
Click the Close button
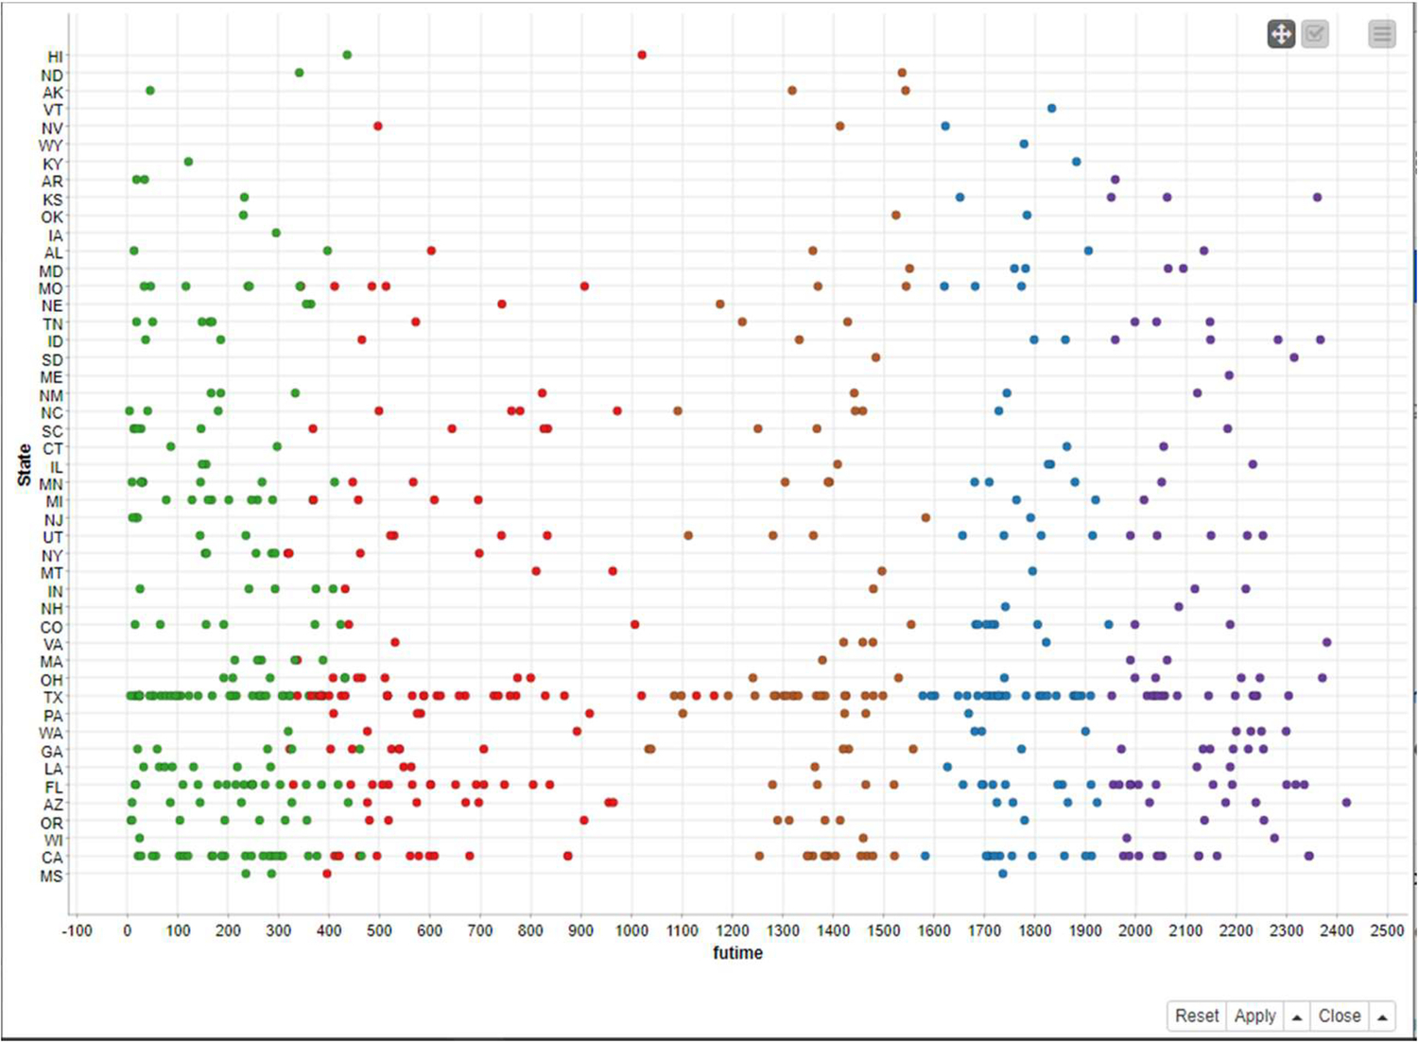(1340, 1016)
